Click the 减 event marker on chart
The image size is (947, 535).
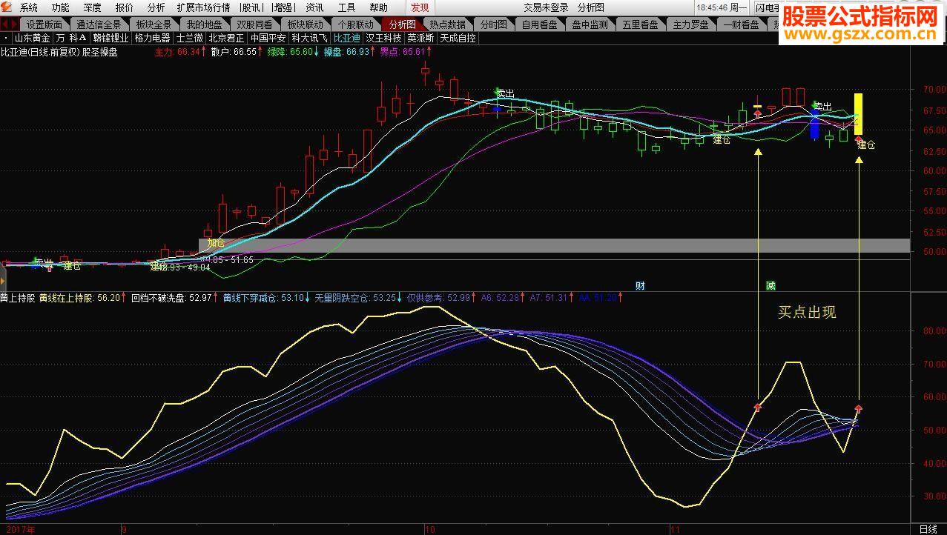pos(771,285)
